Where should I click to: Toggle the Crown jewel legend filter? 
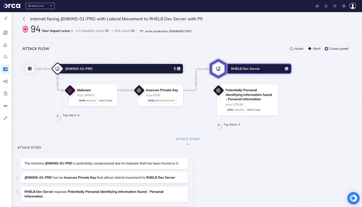click(x=336, y=48)
